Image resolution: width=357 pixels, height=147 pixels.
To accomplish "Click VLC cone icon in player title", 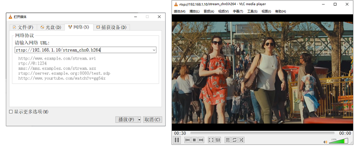I will click(x=176, y=4).
